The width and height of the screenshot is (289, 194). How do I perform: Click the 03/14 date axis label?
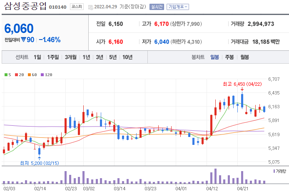click(x=120, y=189)
